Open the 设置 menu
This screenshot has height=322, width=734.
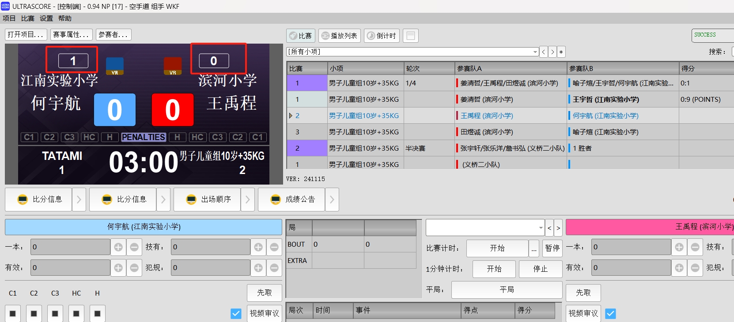coord(46,19)
